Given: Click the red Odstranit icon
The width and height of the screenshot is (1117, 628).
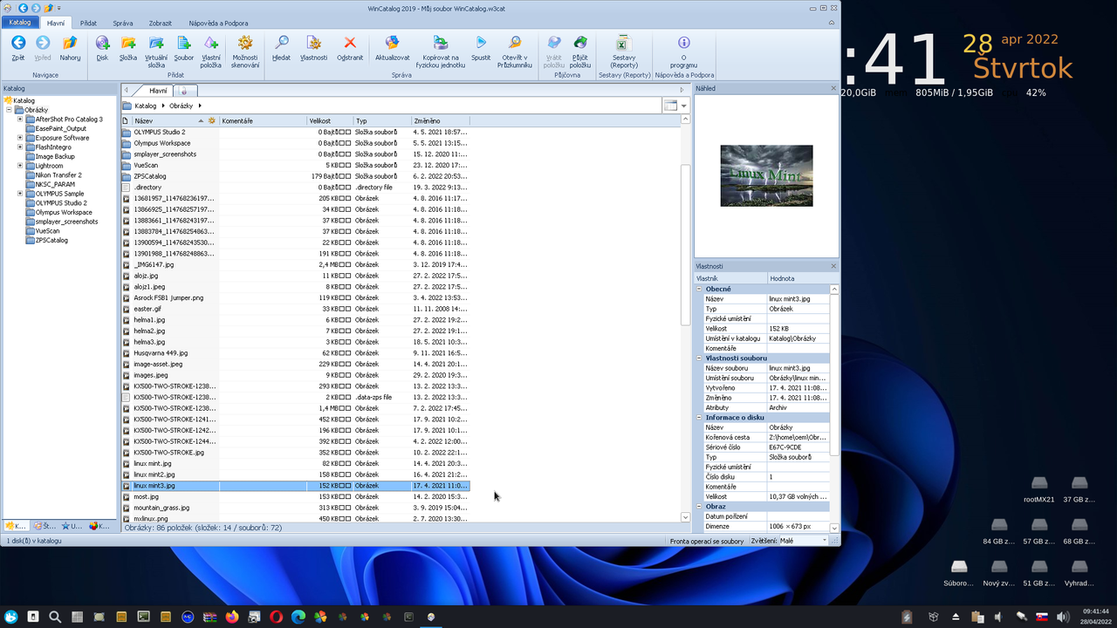Looking at the screenshot, I should click(350, 43).
